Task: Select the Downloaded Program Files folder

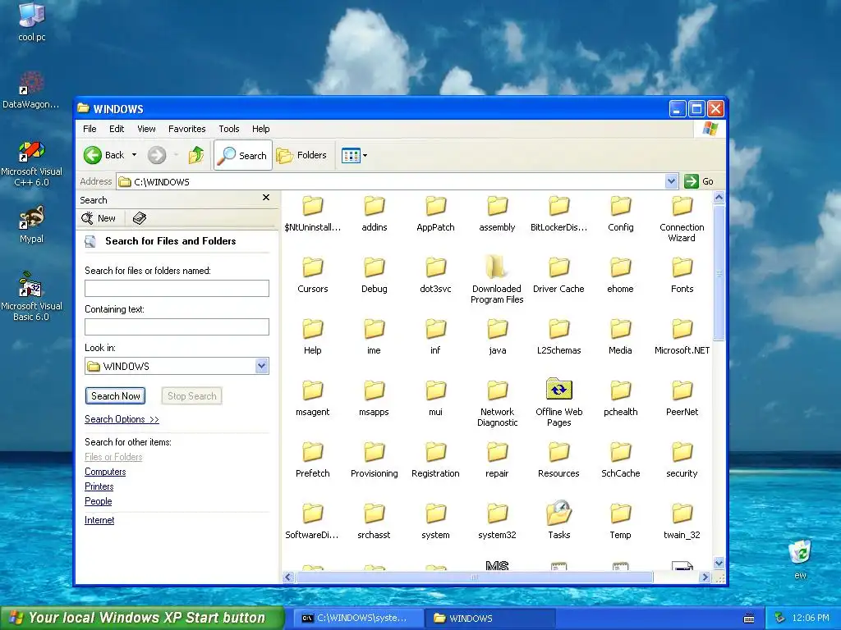Action: 497,280
